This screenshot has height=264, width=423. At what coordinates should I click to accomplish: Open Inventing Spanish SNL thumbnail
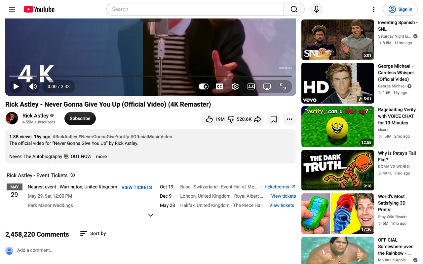point(338,40)
